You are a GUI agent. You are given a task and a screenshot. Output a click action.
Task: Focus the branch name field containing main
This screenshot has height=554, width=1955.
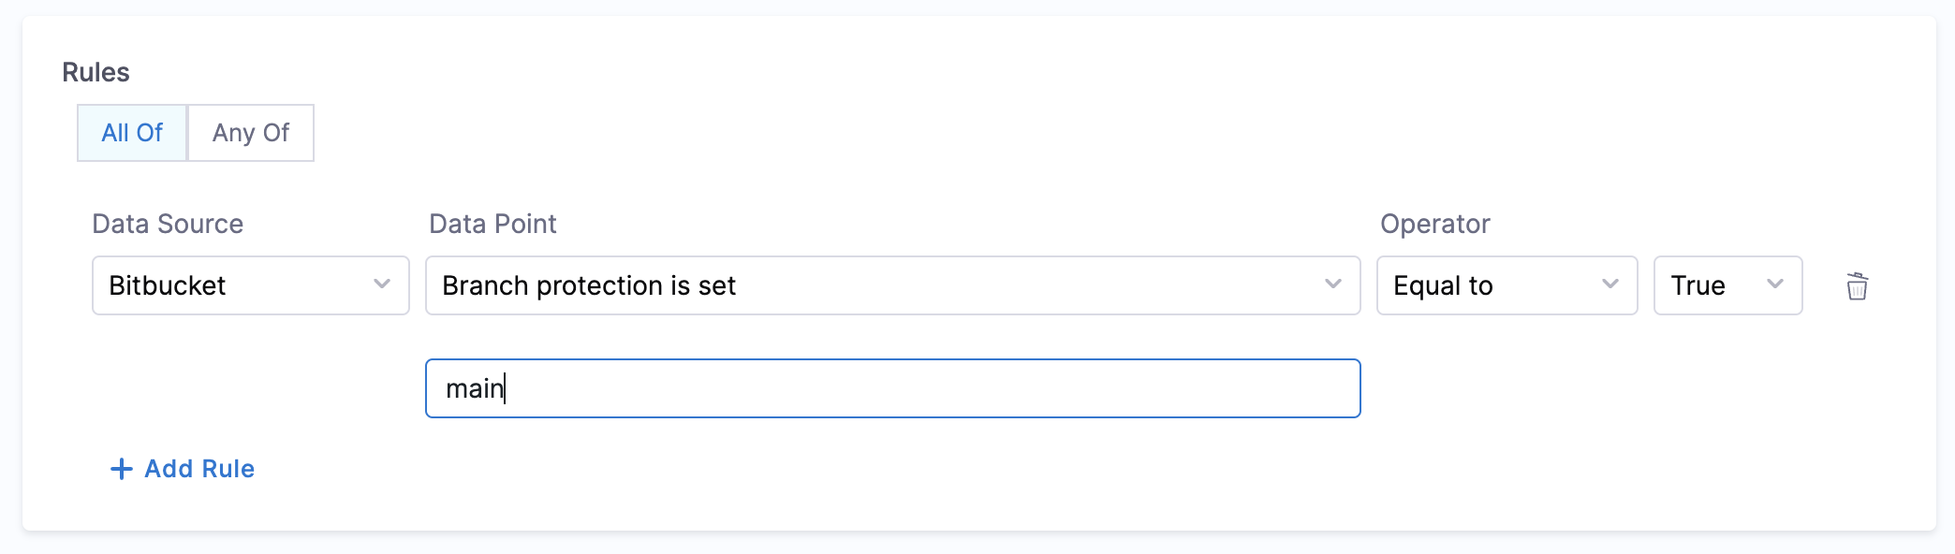tap(891, 388)
